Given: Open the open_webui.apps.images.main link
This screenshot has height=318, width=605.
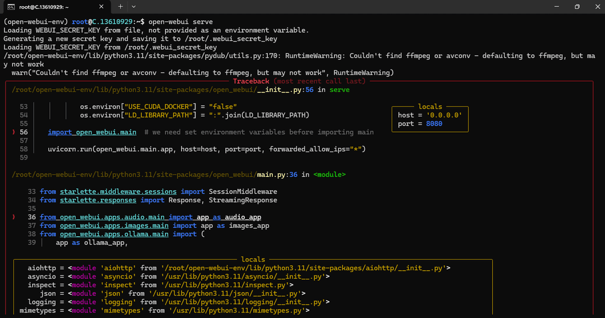Looking at the screenshot, I should (x=114, y=226).
